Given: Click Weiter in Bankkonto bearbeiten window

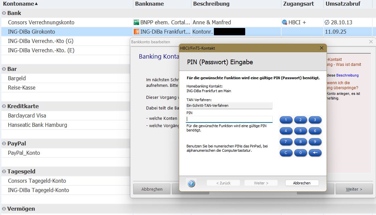Looking at the screenshot, I should [x=354, y=189].
